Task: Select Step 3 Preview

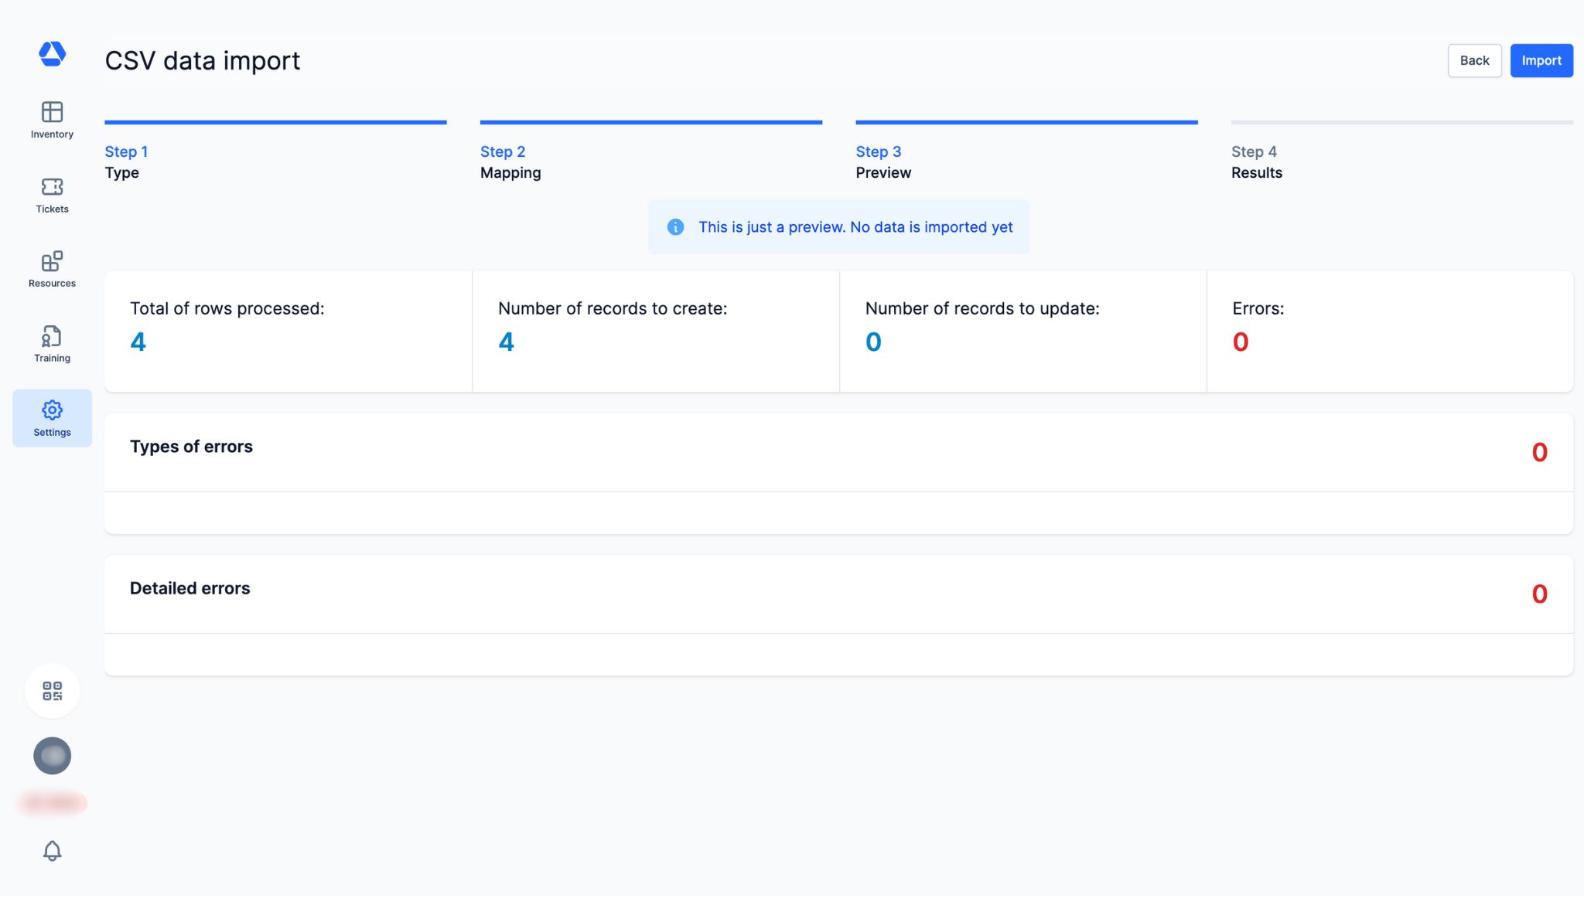Action: tap(882, 162)
